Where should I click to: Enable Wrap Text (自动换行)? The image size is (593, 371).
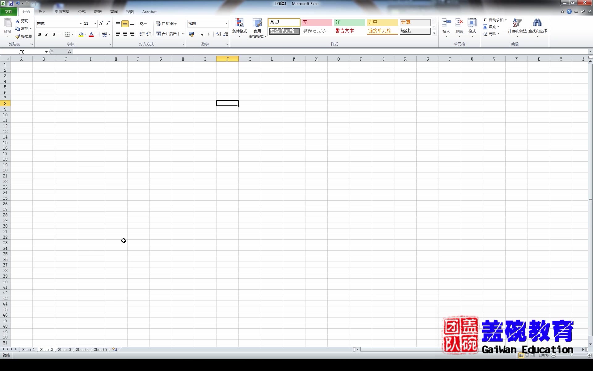166,23
